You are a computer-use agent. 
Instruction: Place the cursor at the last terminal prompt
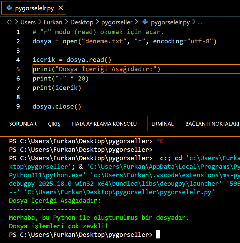click(158, 234)
